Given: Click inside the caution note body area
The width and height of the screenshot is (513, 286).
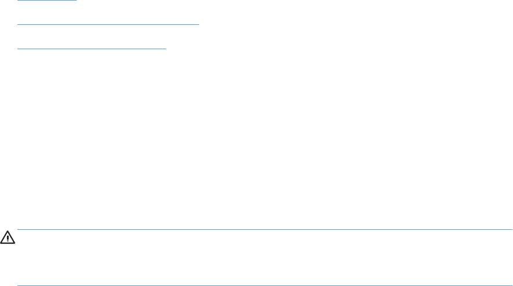Looking at the screenshot, I should tap(265, 258).
